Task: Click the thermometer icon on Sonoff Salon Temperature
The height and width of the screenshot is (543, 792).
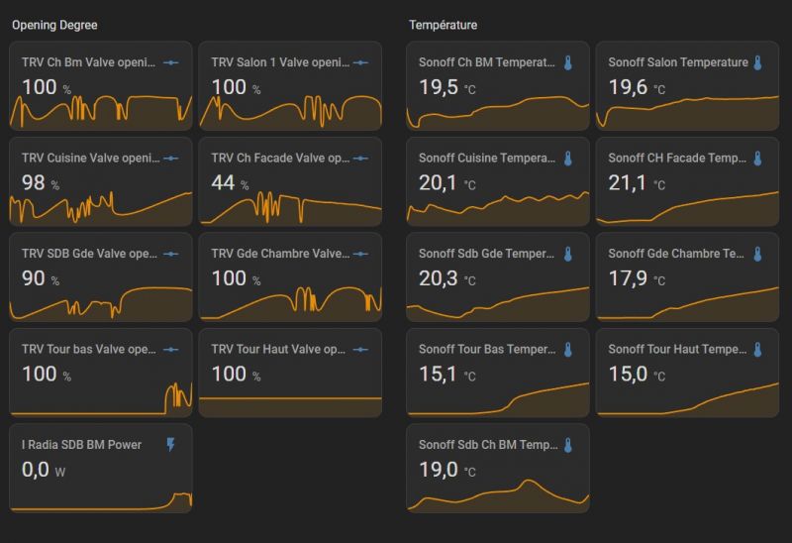Action: pos(757,62)
